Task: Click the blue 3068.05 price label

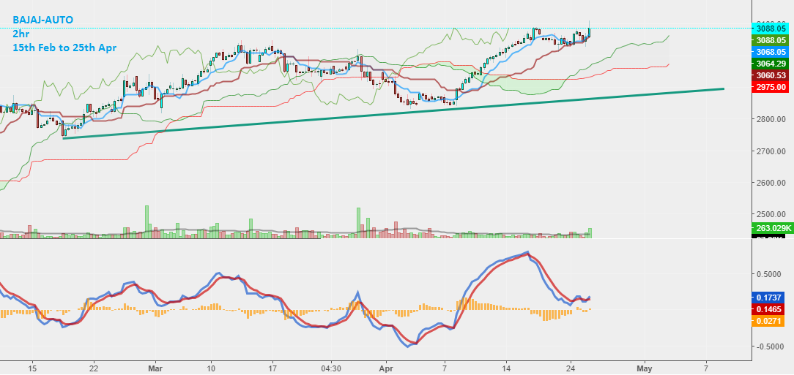Action: point(771,52)
